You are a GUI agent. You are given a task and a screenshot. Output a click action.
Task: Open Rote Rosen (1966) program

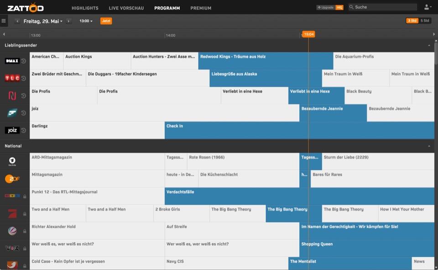[243, 161]
